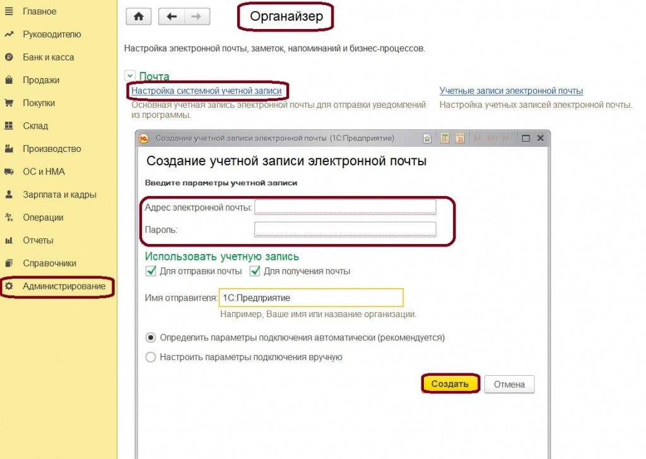This screenshot has height=459, width=646.
Task: Select Определить параметры подключения автоматически option
Action: pyautogui.click(x=151, y=337)
